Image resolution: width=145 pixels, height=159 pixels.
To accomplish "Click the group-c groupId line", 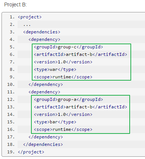I will tap(68, 47).
